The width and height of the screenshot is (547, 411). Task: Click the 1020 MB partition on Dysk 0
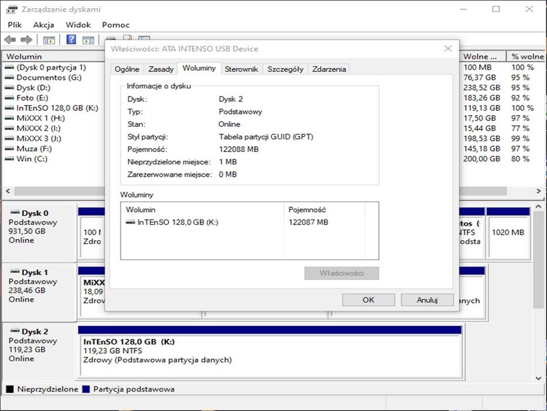coord(508,233)
